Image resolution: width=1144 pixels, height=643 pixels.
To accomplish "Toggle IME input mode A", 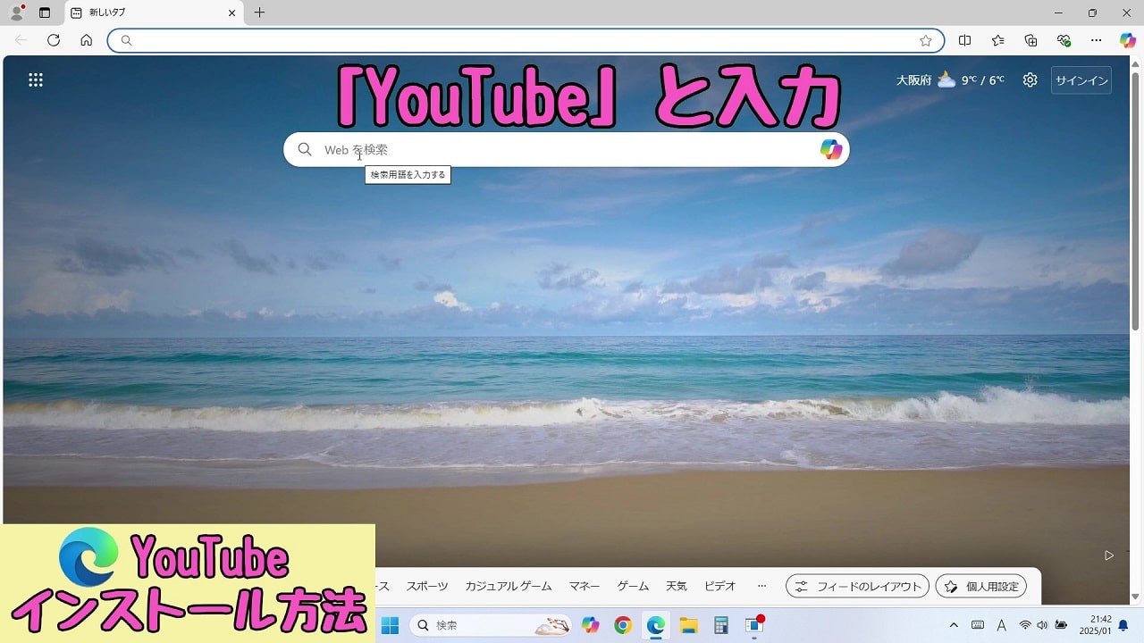I will [x=1001, y=625].
